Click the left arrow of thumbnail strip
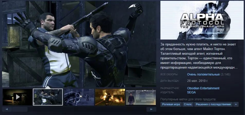The height and width of the screenshot is (115, 245). click(x=7, y=109)
